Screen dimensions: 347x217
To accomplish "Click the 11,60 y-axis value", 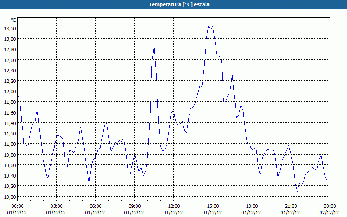I will pyautogui.click(x=10, y=112).
